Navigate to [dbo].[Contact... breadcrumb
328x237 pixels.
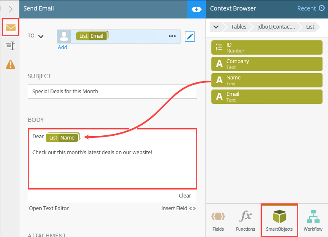pyautogui.click(x=276, y=27)
